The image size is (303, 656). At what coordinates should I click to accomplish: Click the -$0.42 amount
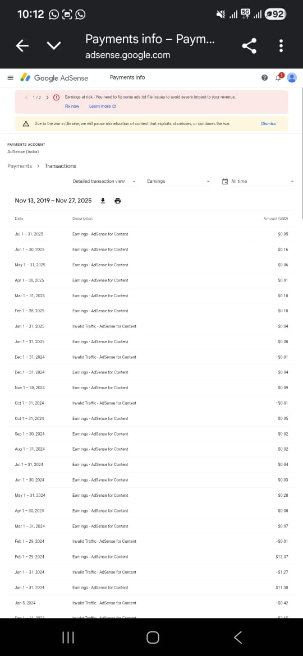282,603
